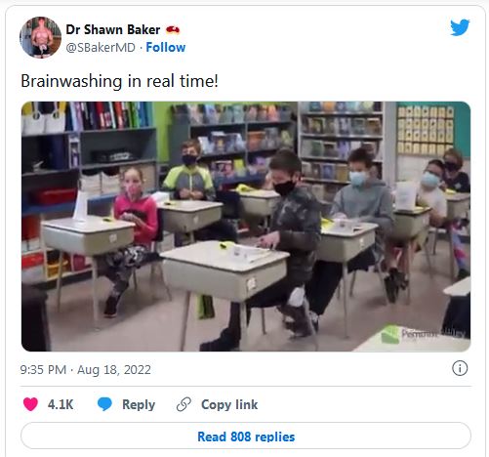
Task: Click the heart like icon
Action: [x=30, y=404]
